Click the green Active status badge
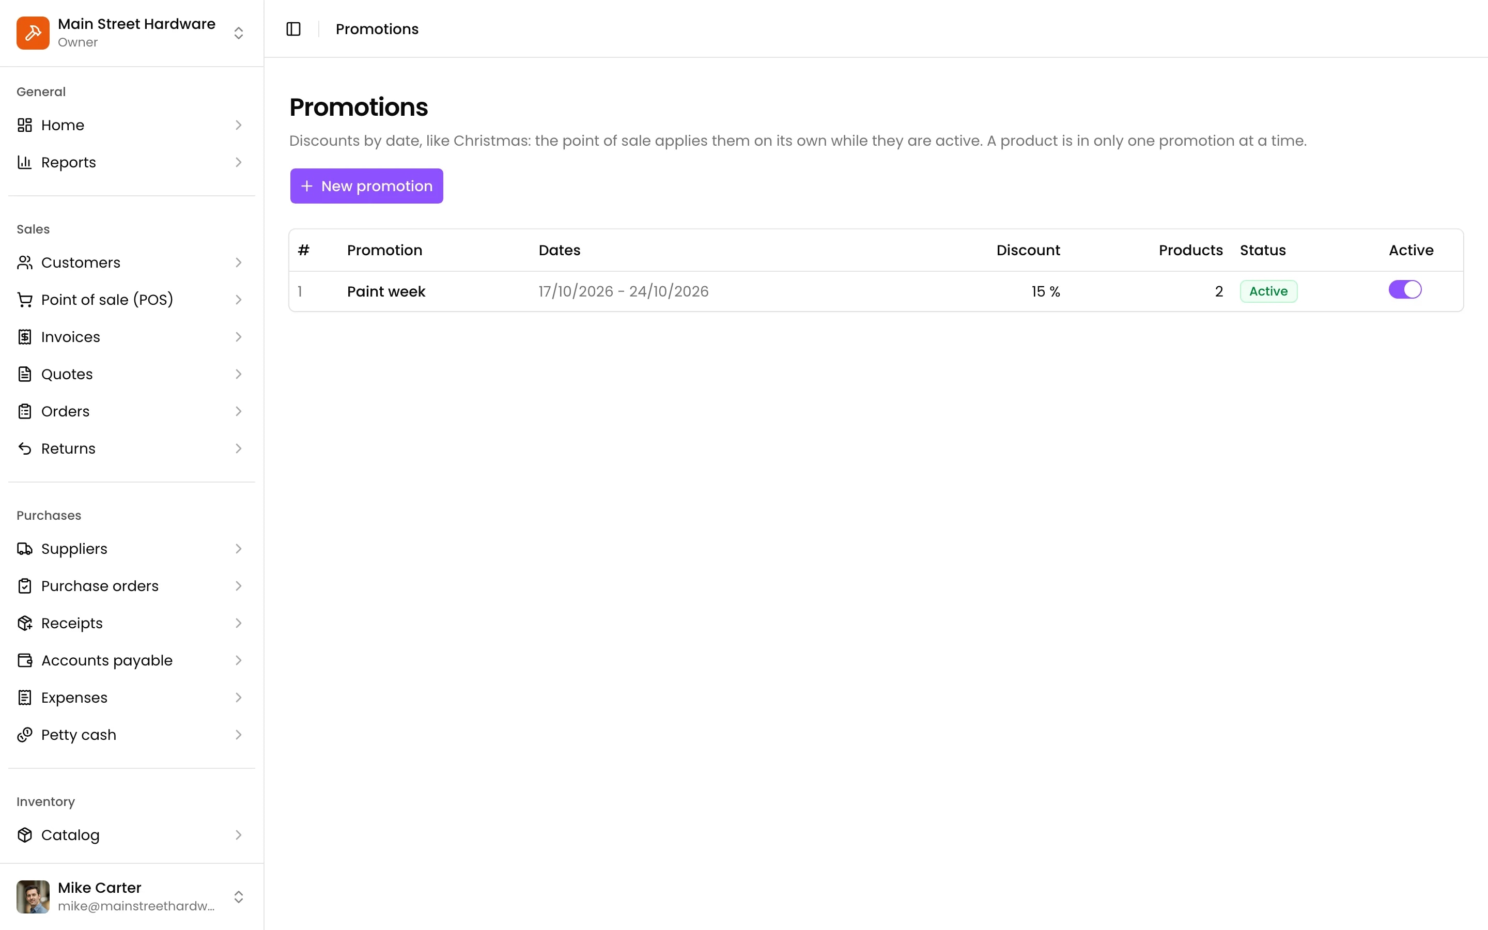The width and height of the screenshot is (1488, 930). click(x=1268, y=291)
